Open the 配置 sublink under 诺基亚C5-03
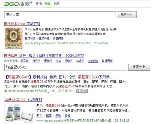This screenshot has height=124, width=161. [49, 116]
